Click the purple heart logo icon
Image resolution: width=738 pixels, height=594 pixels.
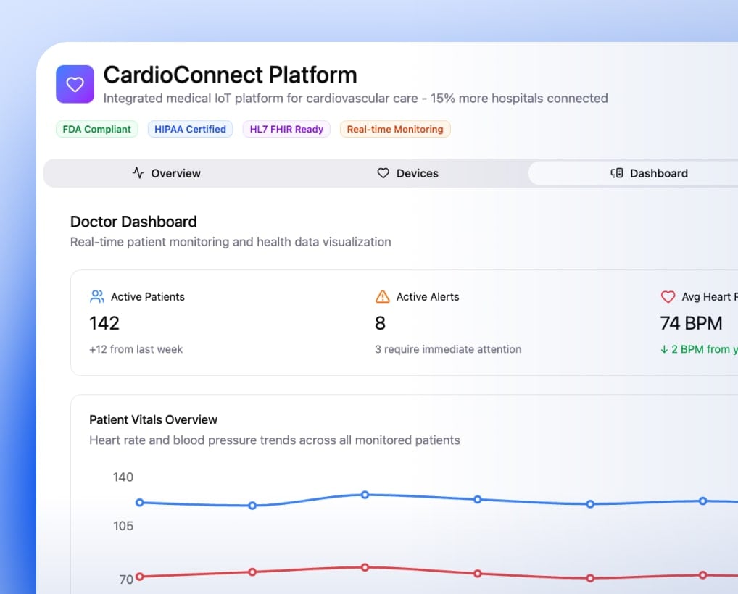click(x=75, y=84)
